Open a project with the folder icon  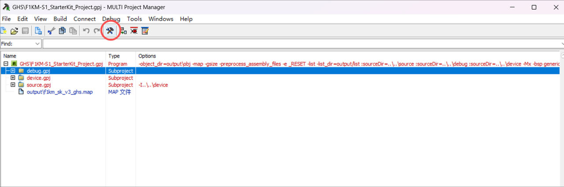tap(14, 31)
